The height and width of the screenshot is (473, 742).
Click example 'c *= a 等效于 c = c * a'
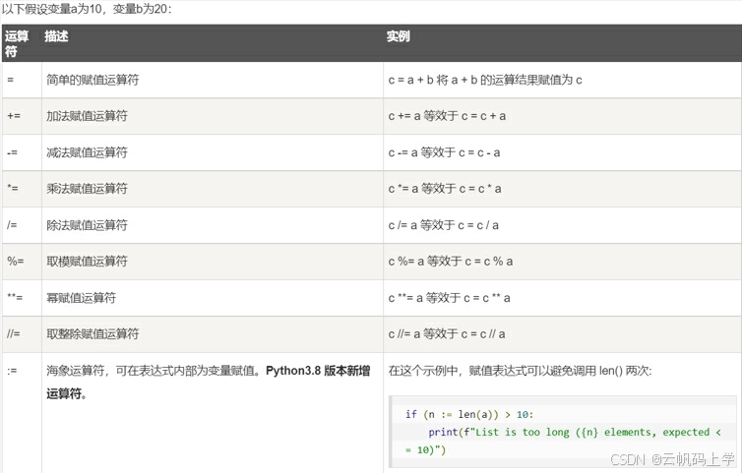pos(445,188)
